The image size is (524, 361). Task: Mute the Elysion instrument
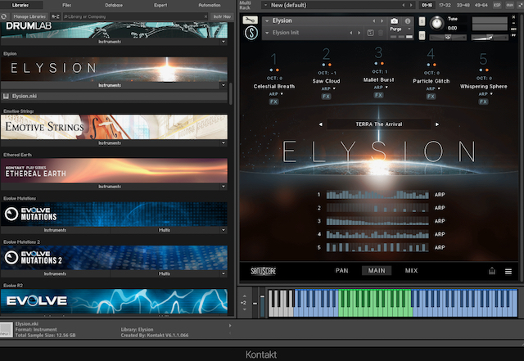(x=422, y=34)
